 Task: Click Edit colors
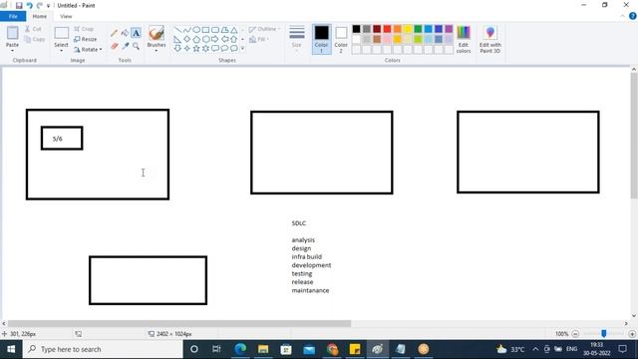pos(464,39)
